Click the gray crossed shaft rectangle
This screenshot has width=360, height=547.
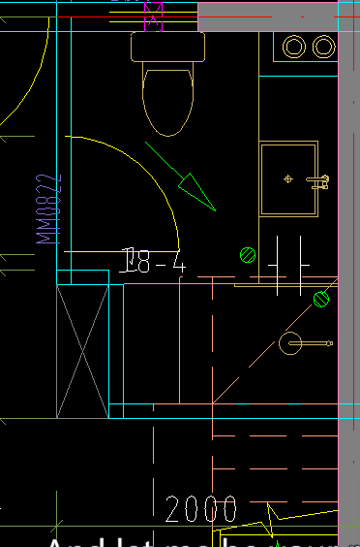pos(82,351)
